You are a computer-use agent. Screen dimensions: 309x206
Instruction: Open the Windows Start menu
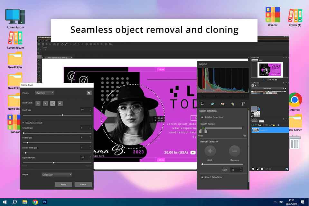[5, 202]
